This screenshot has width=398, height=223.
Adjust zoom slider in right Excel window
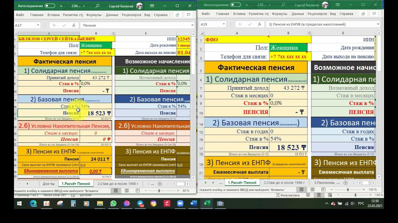(x=347, y=190)
